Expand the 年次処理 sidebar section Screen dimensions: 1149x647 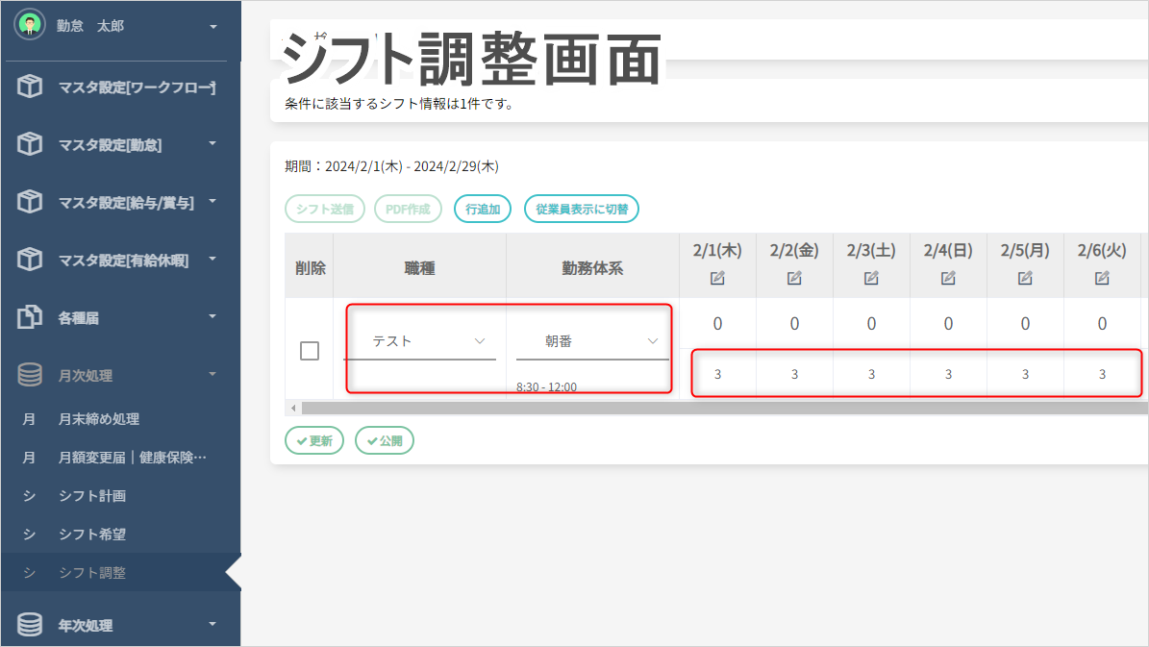[x=120, y=625]
